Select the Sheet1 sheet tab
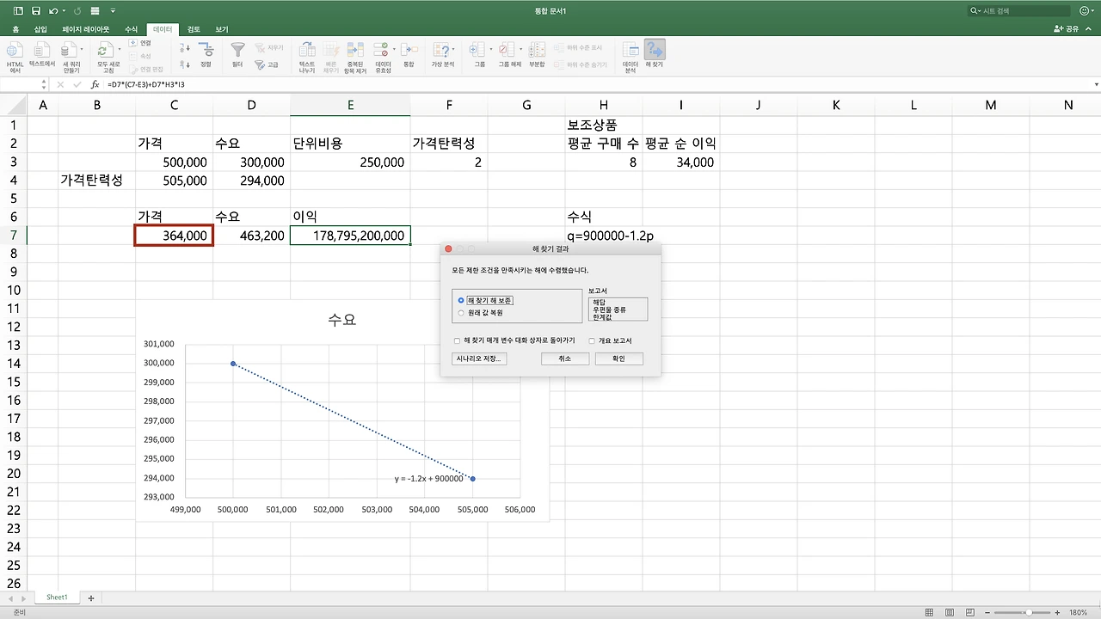This screenshot has height=619, width=1101. pos(57,598)
